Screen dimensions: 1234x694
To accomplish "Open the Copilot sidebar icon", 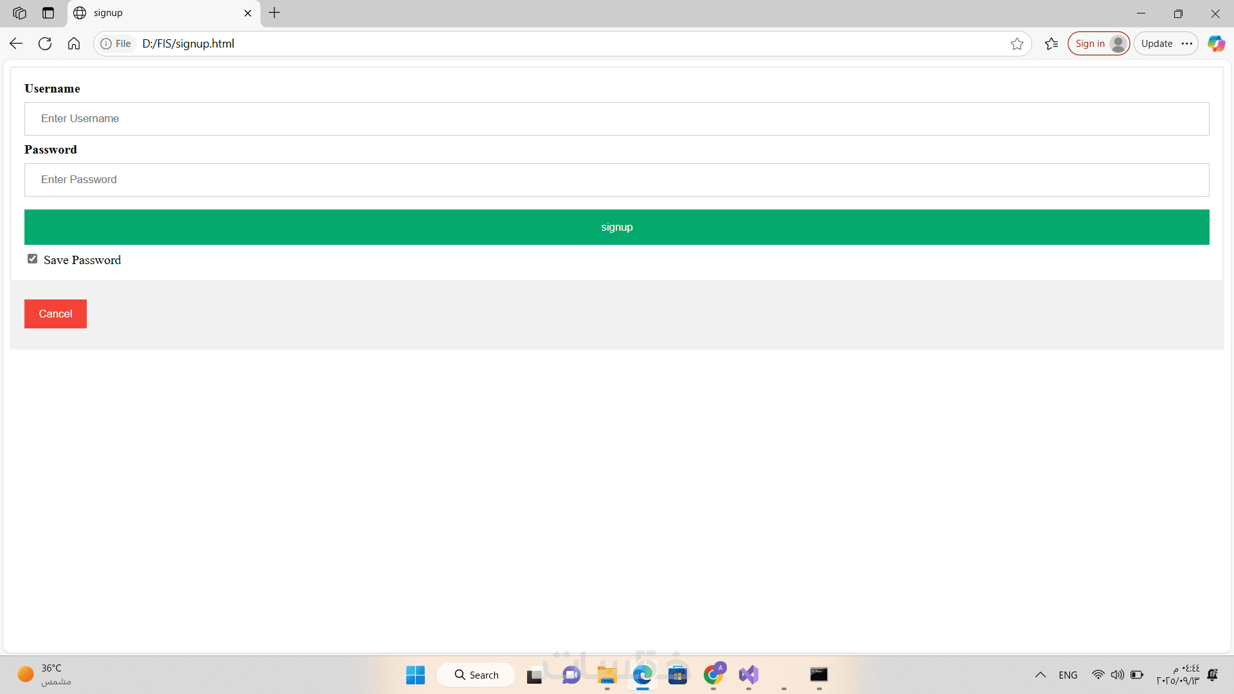I will coord(1216,44).
